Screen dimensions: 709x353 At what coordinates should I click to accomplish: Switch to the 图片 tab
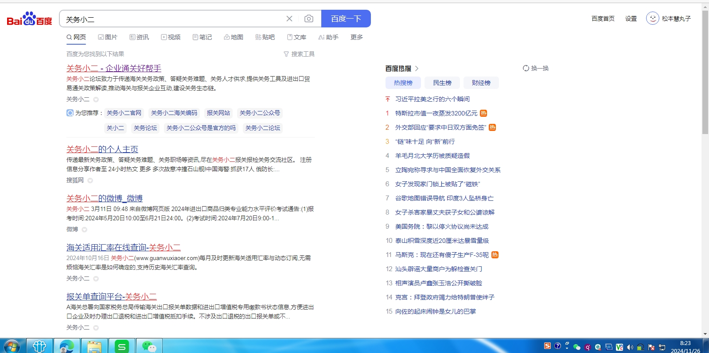coord(108,37)
